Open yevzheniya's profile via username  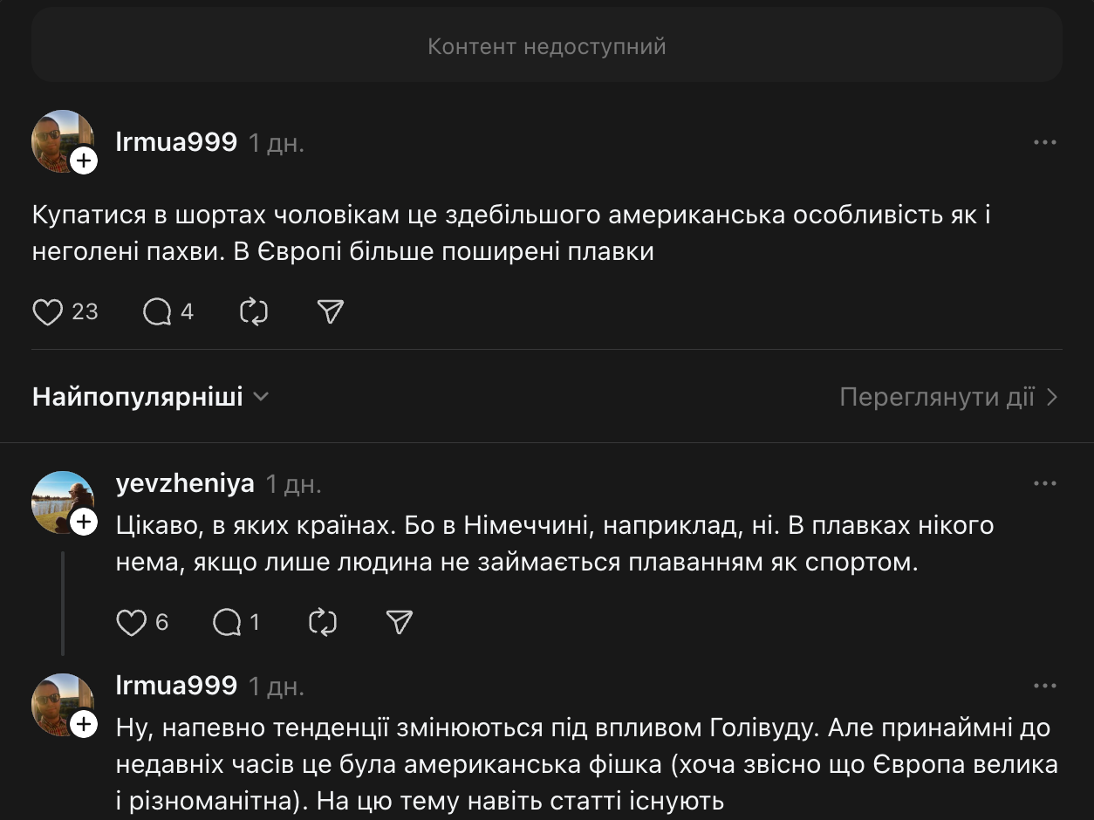pos(185,483)
